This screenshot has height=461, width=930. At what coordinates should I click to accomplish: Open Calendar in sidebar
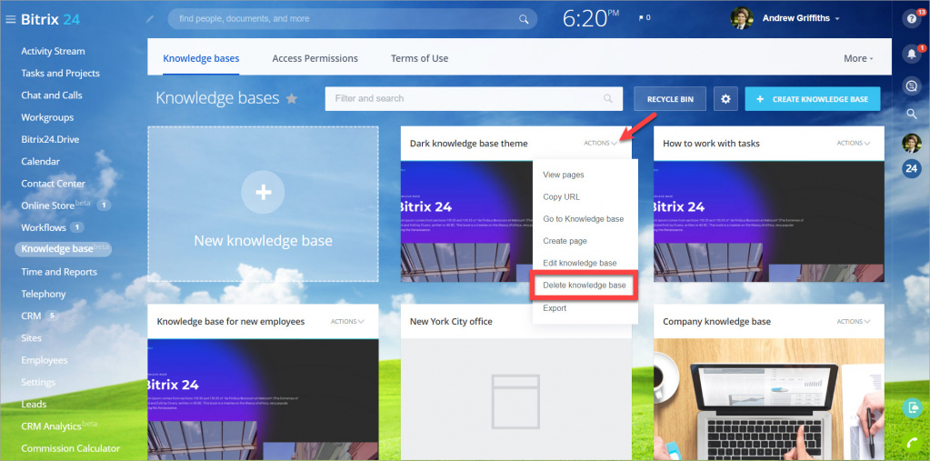40,161
